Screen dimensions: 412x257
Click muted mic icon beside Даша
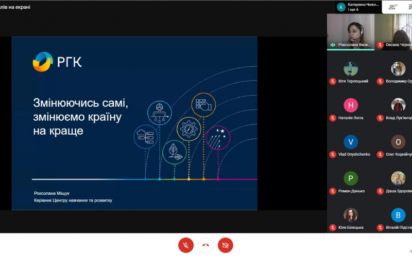point(380,191)
